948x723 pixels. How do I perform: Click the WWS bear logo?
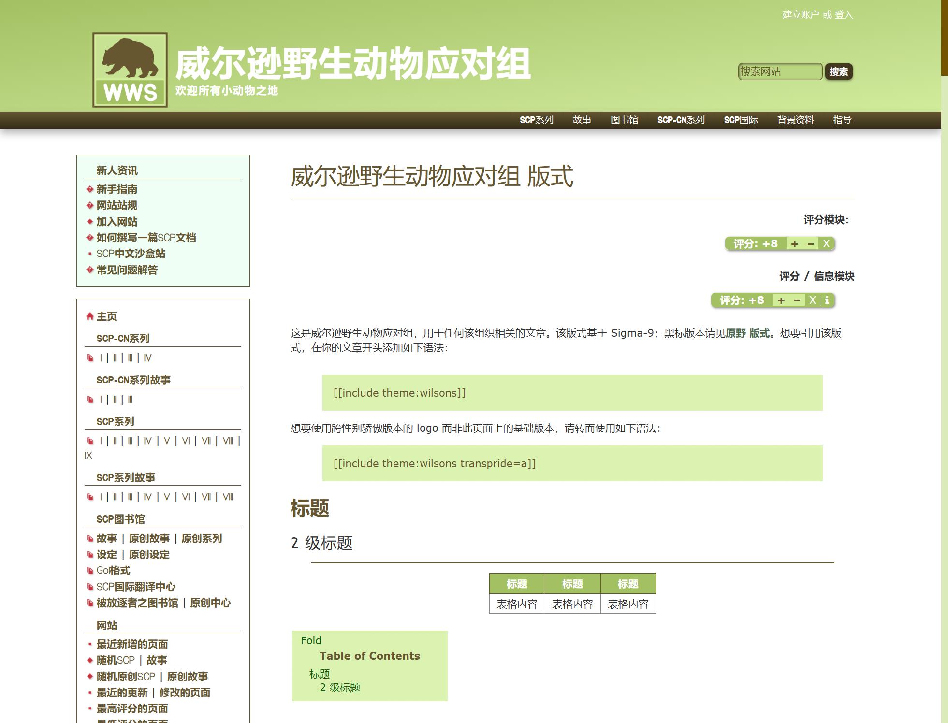tap(130, 70)
